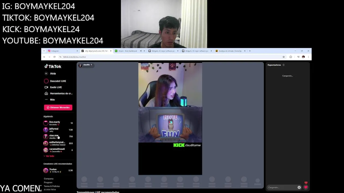Close the Bandeja de entrada Donoclip tab
Screen dimensions: 344x193
click(x=245, y=51)
